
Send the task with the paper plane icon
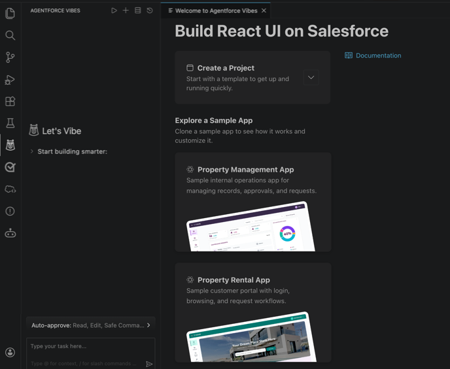(149, 364)
